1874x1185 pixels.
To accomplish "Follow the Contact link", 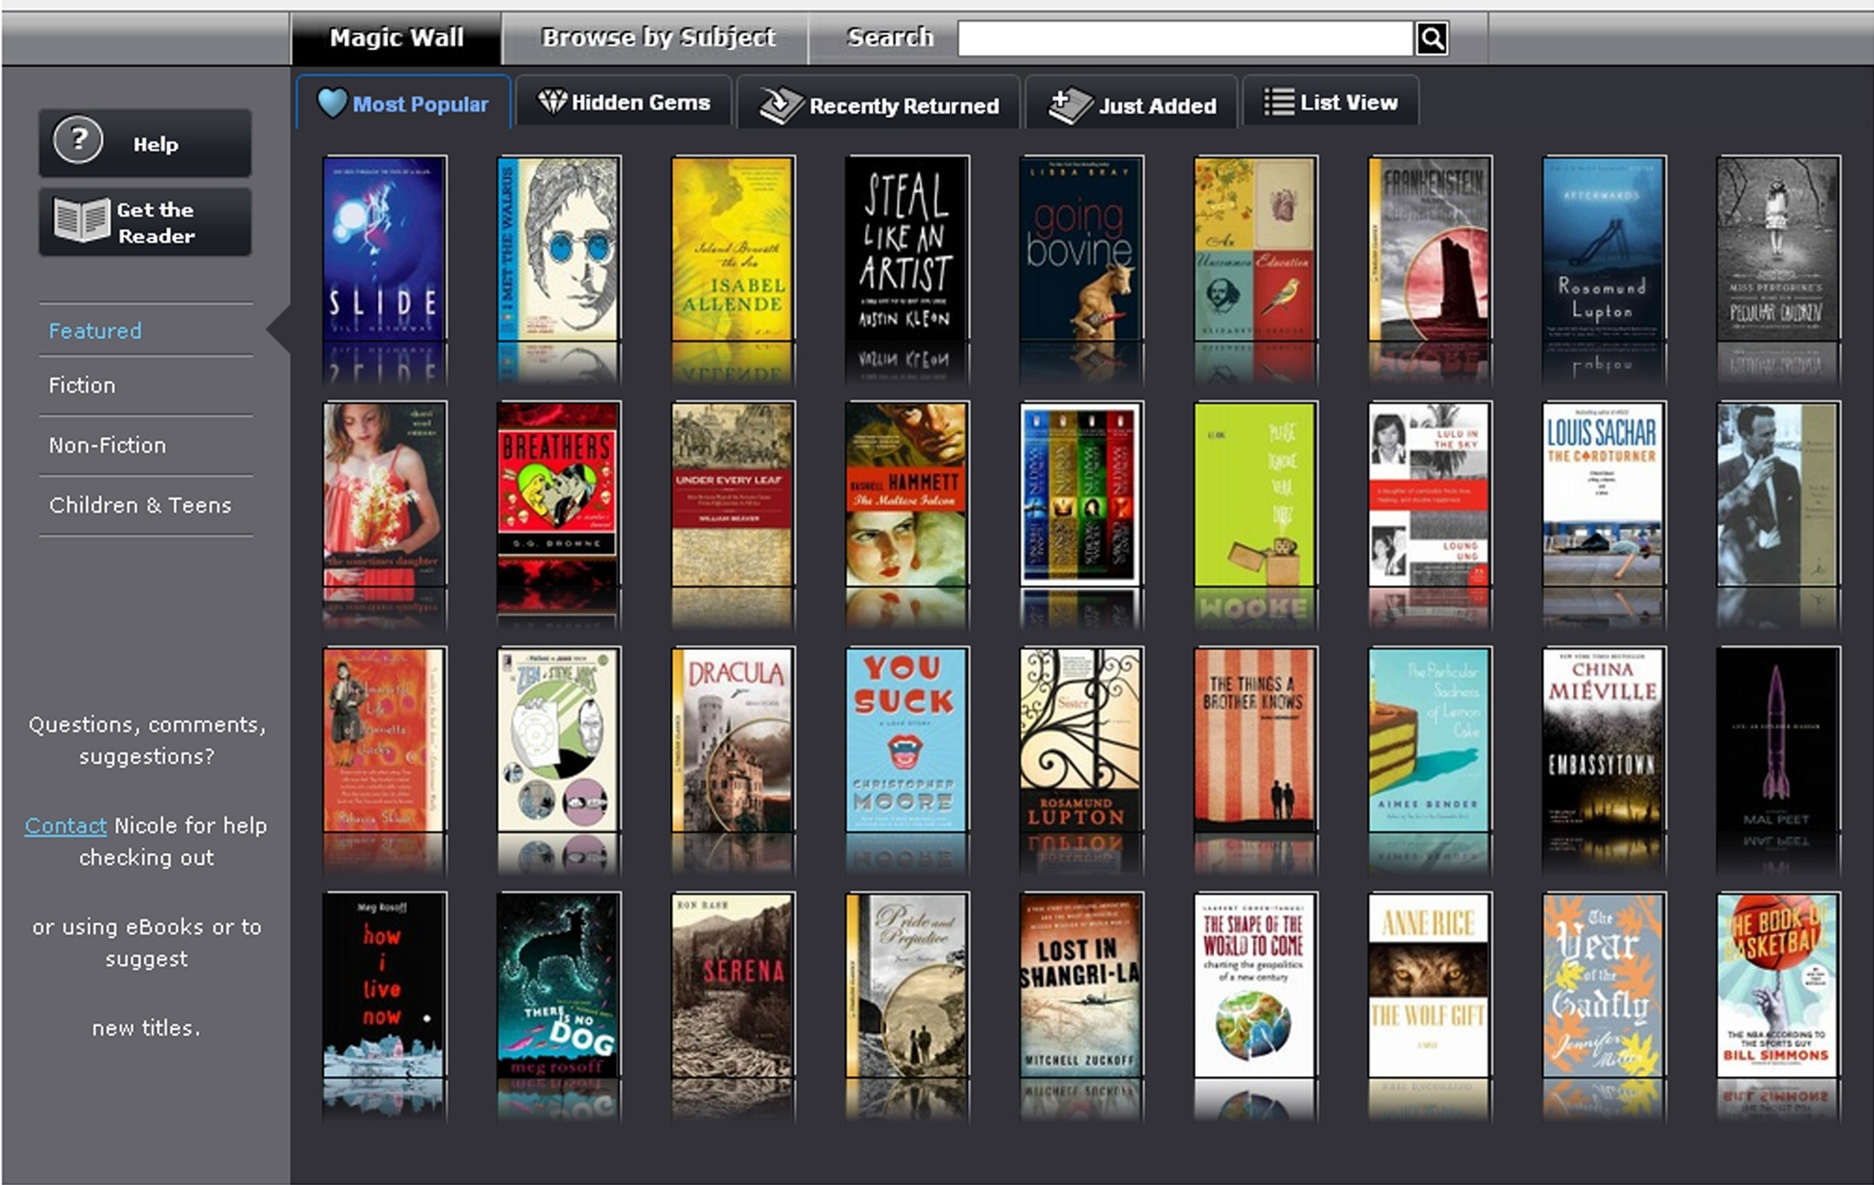I will tap(66, 825).
